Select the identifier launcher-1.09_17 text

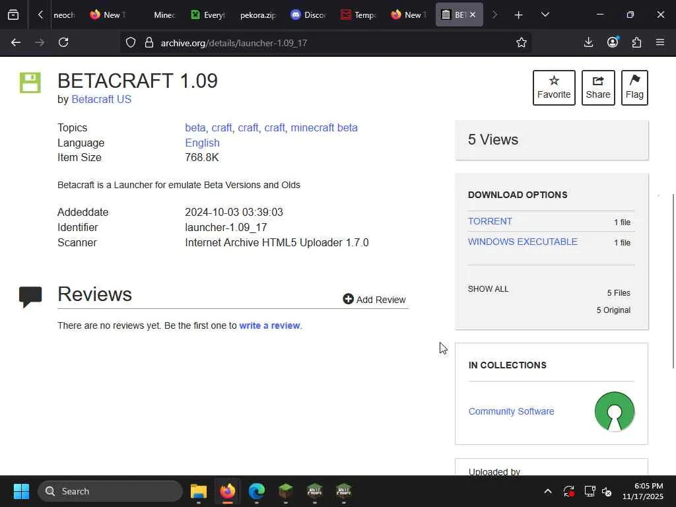coord(226,227)
